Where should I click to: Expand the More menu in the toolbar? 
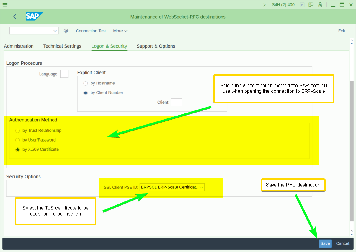click(120, 31)
